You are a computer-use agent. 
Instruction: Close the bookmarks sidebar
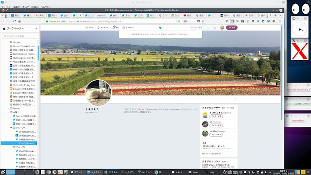[36, 28]
